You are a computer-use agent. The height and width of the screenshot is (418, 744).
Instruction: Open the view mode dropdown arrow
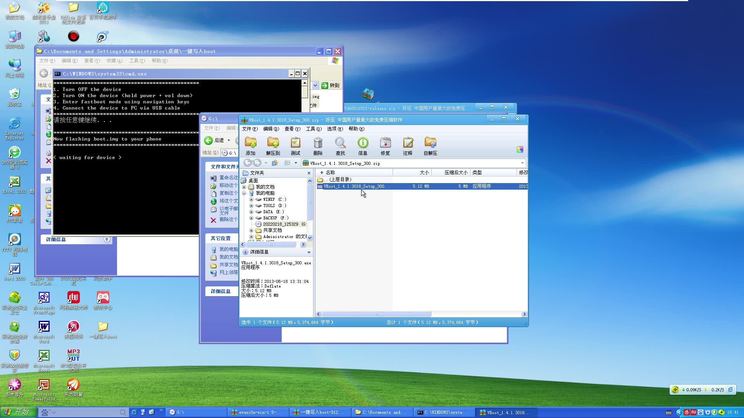click(296, 163)
